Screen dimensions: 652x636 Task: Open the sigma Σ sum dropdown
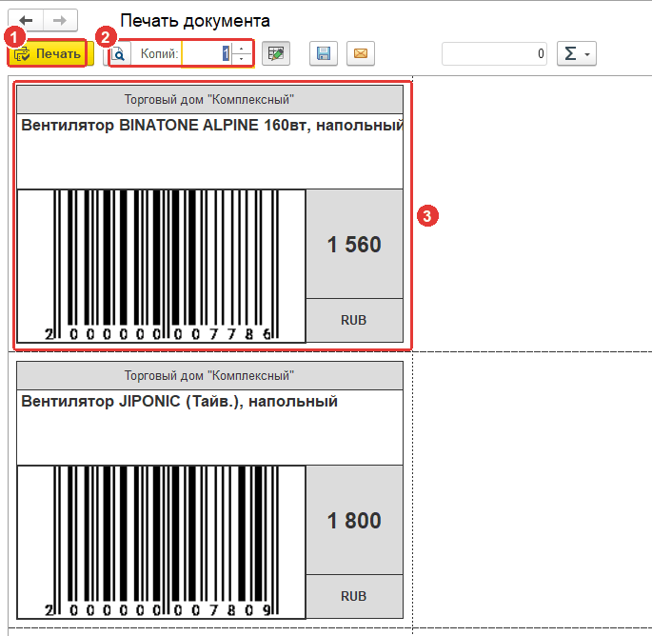577,53
